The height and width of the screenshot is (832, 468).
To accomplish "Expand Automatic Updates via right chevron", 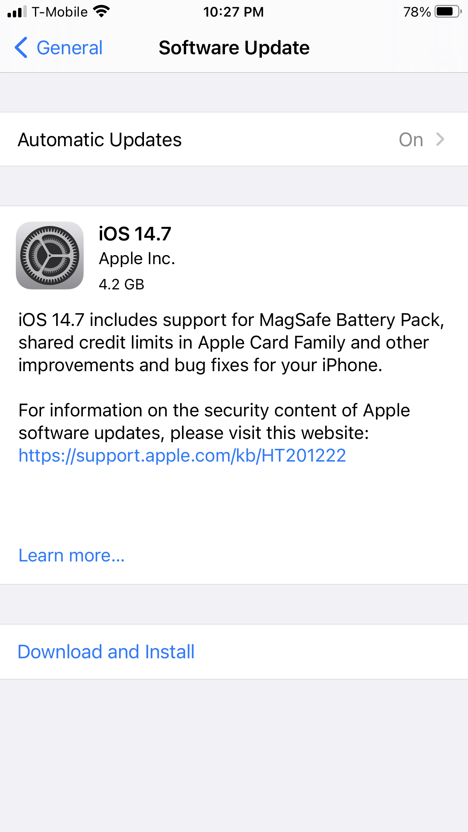I will pyautogui.click(x=440, y=139).
